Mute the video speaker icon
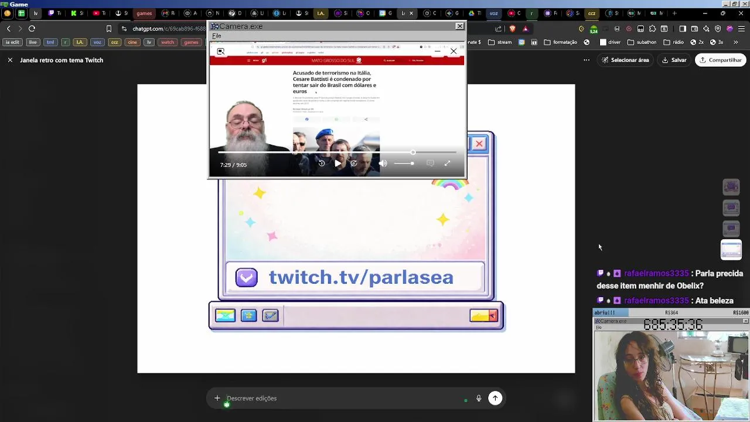The width and height of the screenshot is (750, 422). (383, 164)
